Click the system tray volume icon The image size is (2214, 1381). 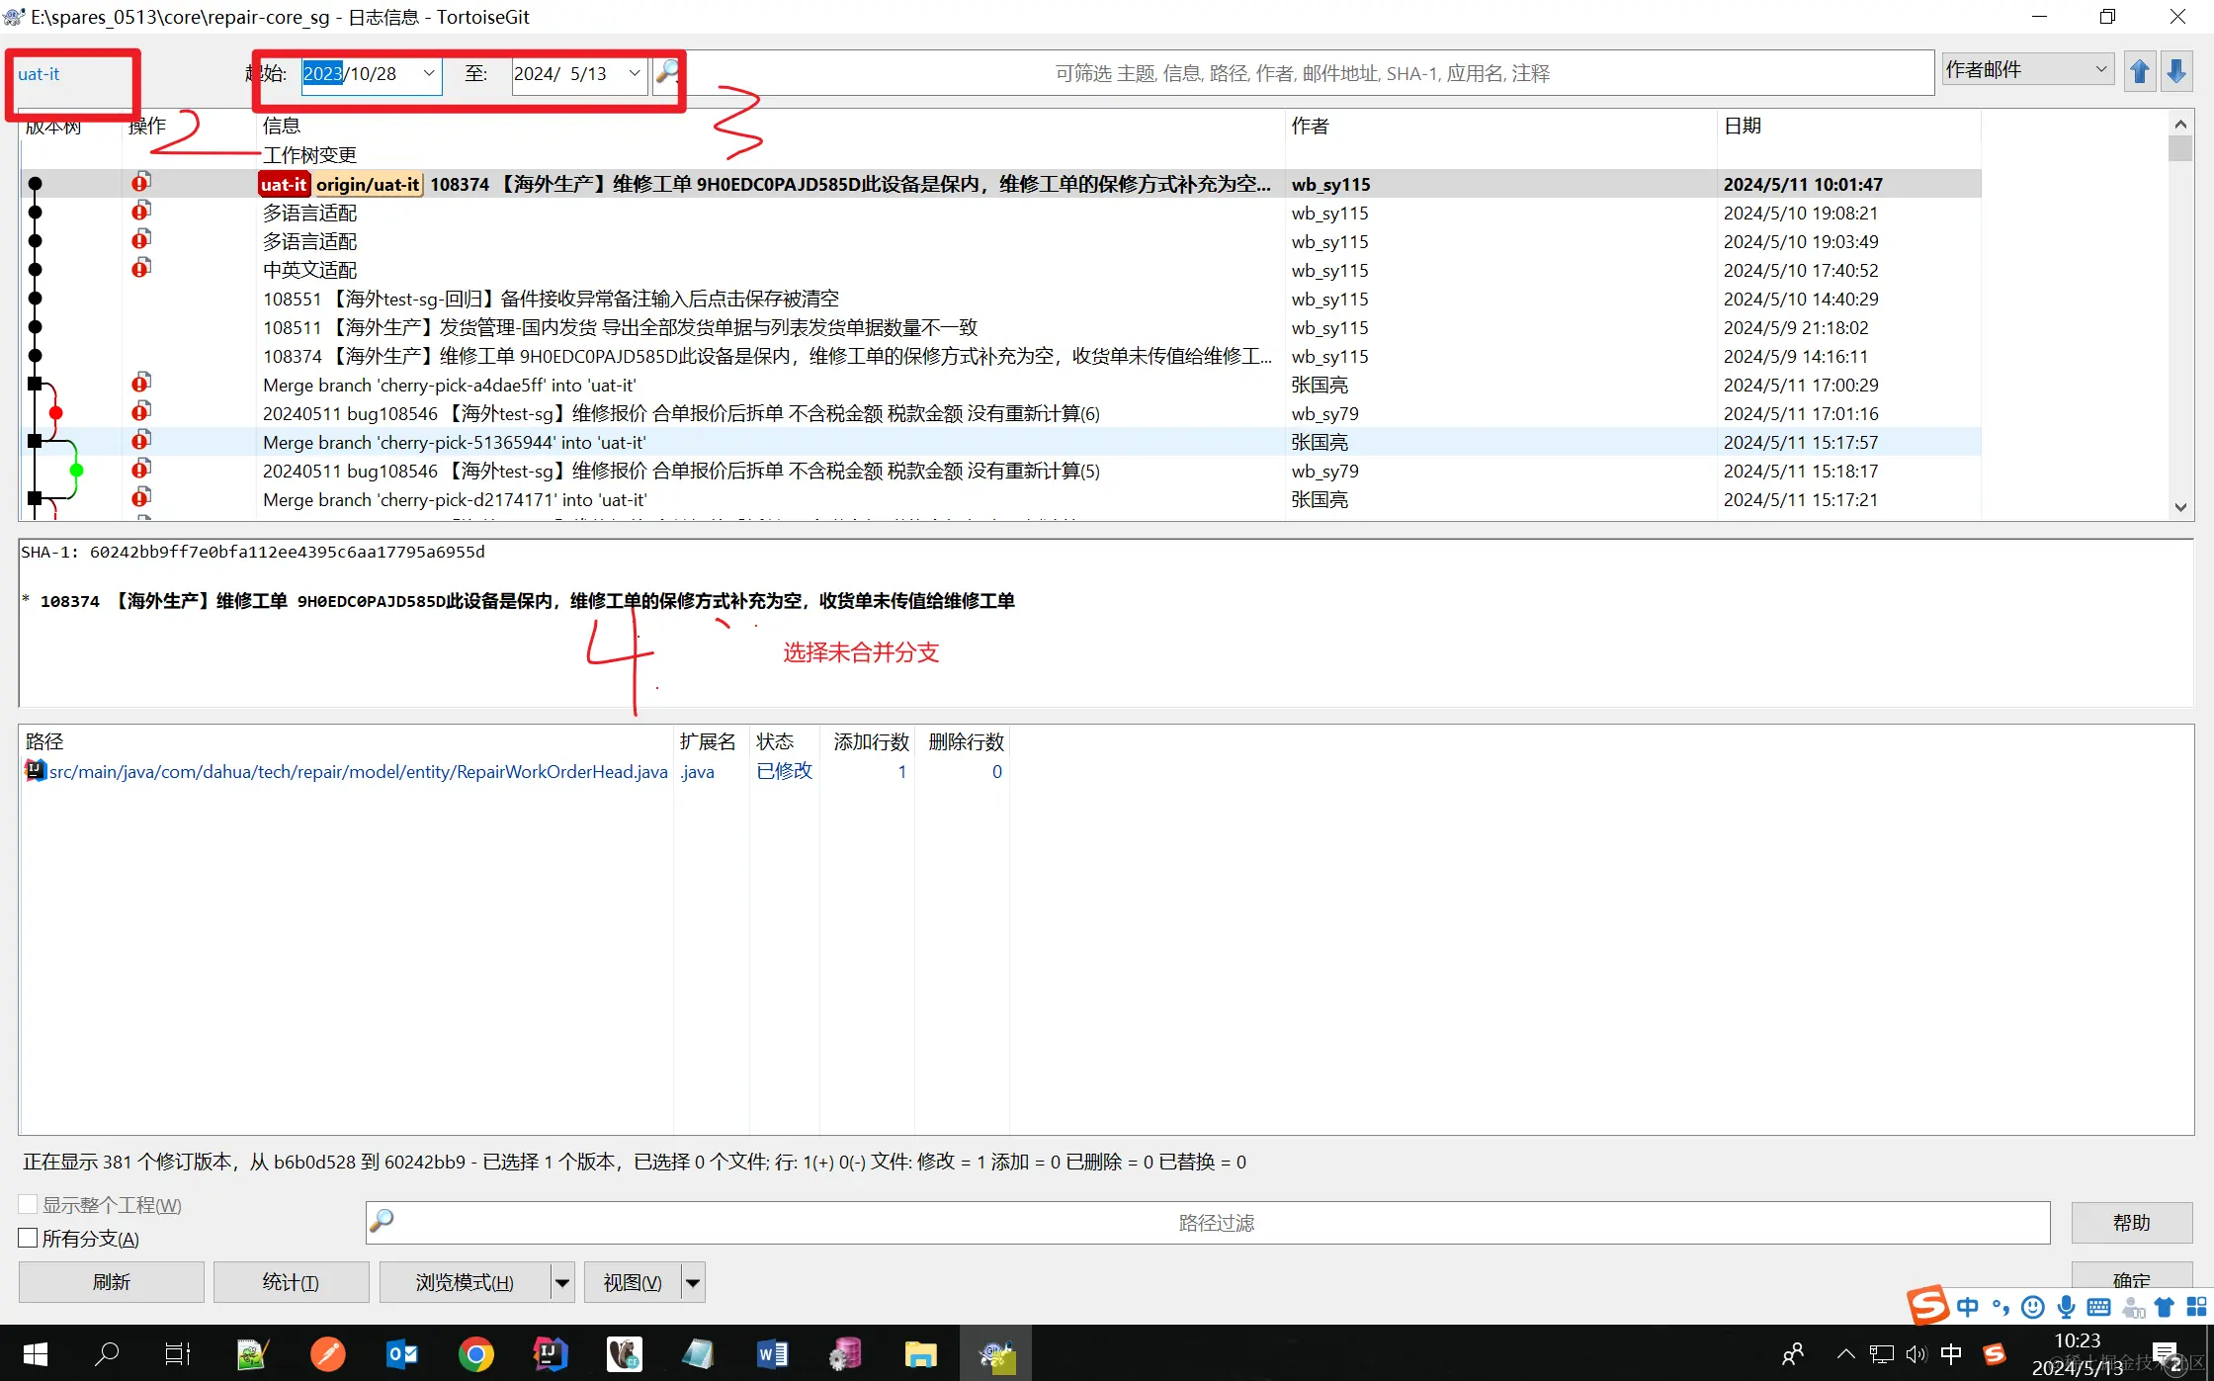(1916, 1354)
